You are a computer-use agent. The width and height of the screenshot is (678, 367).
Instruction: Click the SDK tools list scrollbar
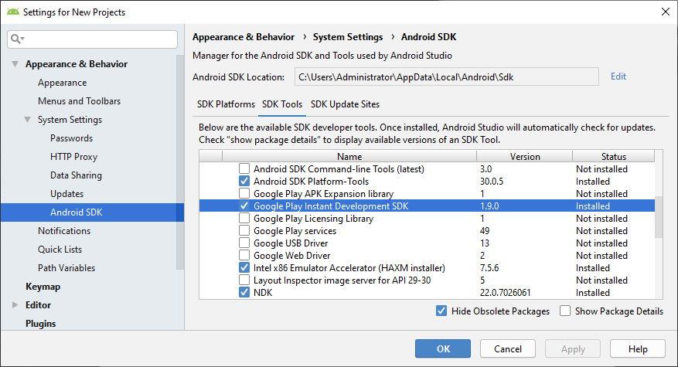659,216
